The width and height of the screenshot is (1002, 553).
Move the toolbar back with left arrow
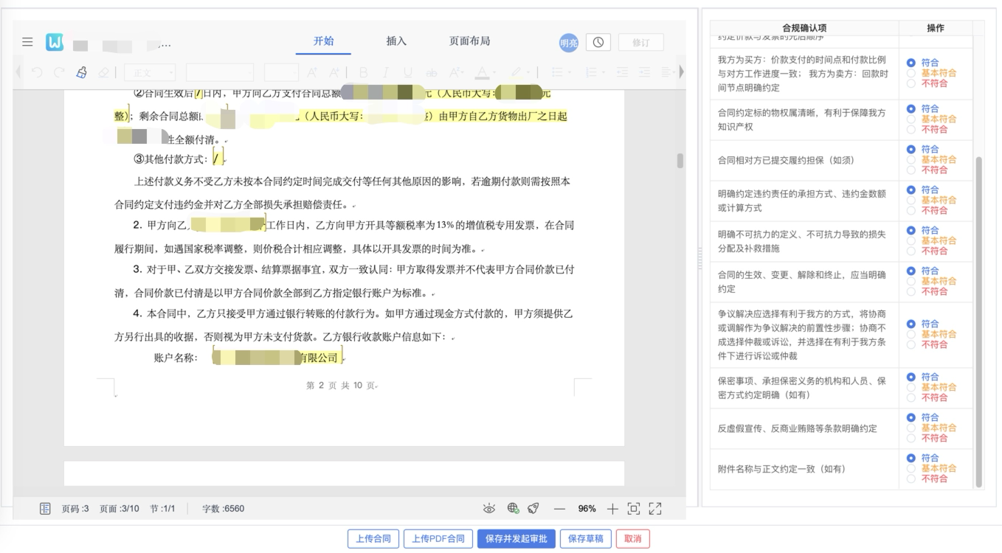pos(19,72)
